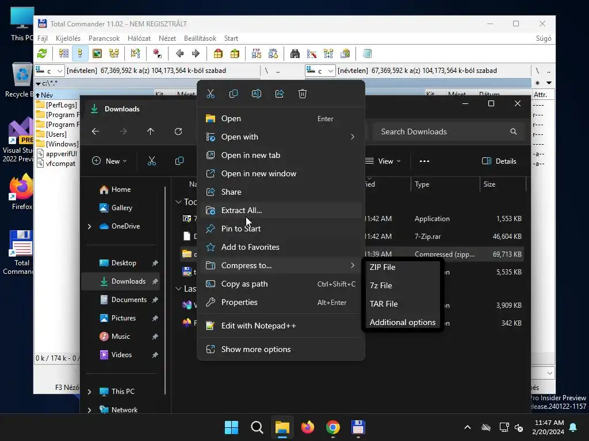Click the Rename icon in context menu
The image size is (589, 441).
(x=256, y=94)
